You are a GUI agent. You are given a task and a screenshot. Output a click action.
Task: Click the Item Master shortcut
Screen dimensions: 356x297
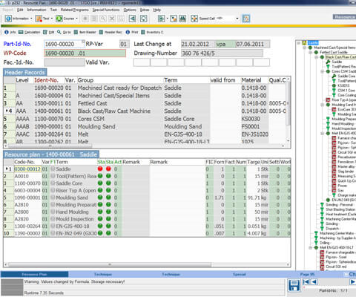[85, 32]
